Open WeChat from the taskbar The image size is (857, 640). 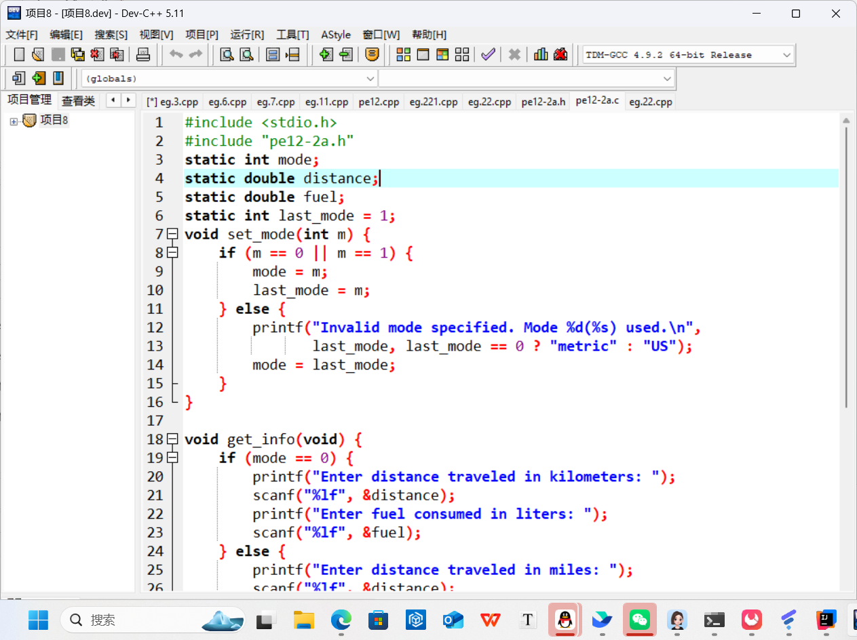click(640, 620)
